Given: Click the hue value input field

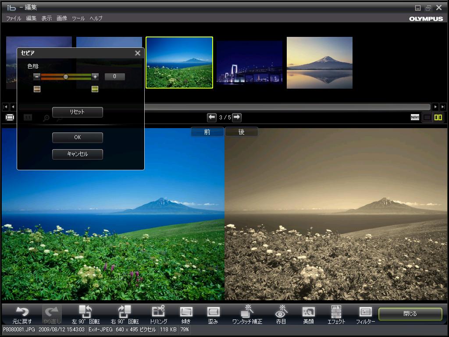Looking at the screenshot, I should pos(114,76).
